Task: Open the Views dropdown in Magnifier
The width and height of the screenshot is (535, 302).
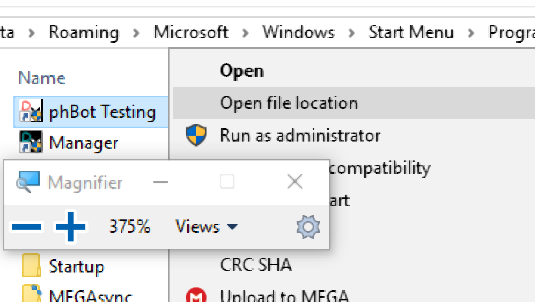Action: (207, 227)
